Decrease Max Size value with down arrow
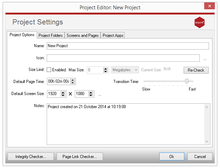The height and width of the screenshot is (168, 220). pos(105,71)
